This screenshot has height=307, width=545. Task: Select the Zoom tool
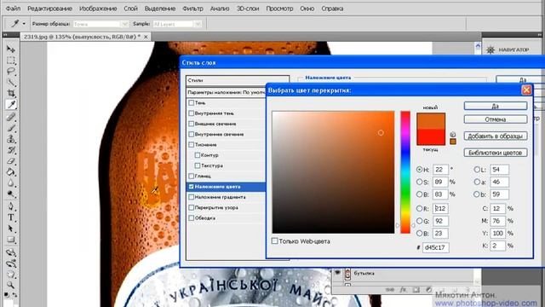[x=11, y=285]
